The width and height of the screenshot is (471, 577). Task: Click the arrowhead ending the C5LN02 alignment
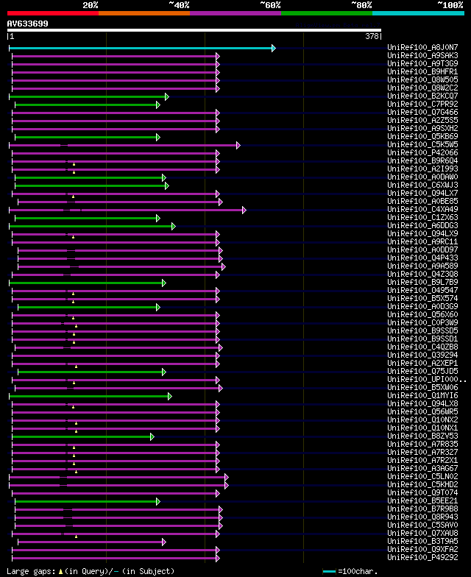coord(227,477)
